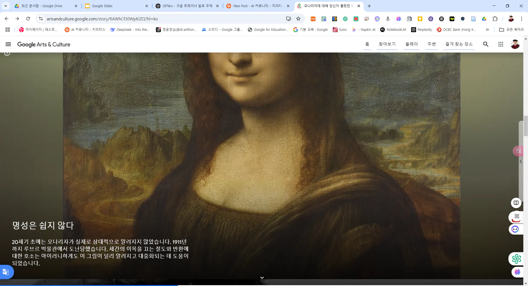Screen dimensions: 528x286
Task: Open the 즐겨 찾는 장소 navigation item
Action: tap(459, 44)
